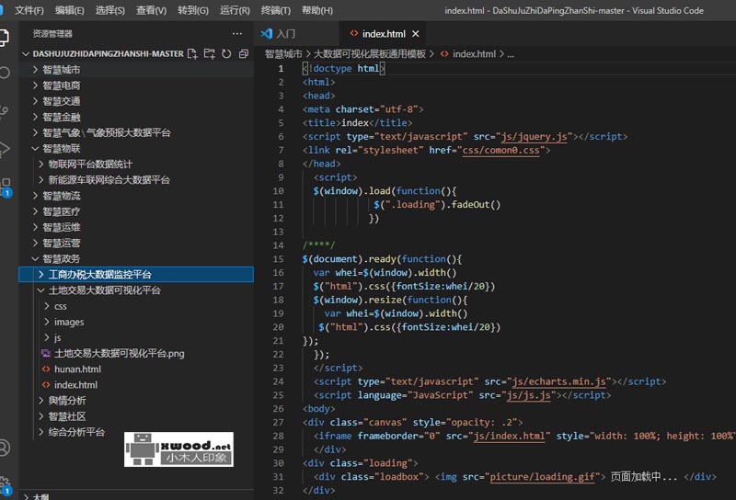This screenshot has height=500, width=736.
Task: Open the 文件(F) menu
Action: (x=29, y=10)
